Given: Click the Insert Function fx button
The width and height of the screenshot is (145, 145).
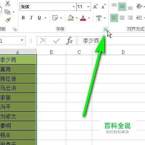Looking at the screenshot, I should (x=70, y=41).
